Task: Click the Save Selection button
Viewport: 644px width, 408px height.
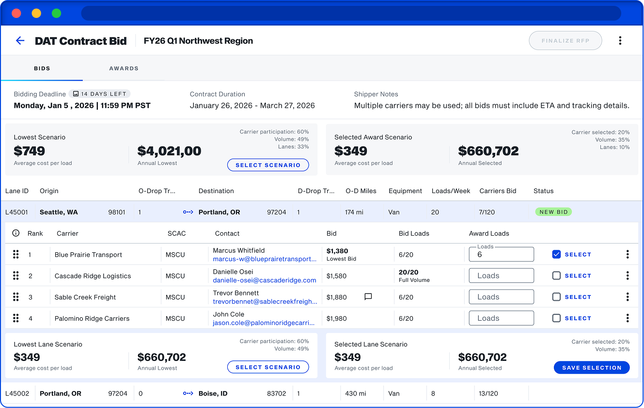Action: [x=592, y=368]
